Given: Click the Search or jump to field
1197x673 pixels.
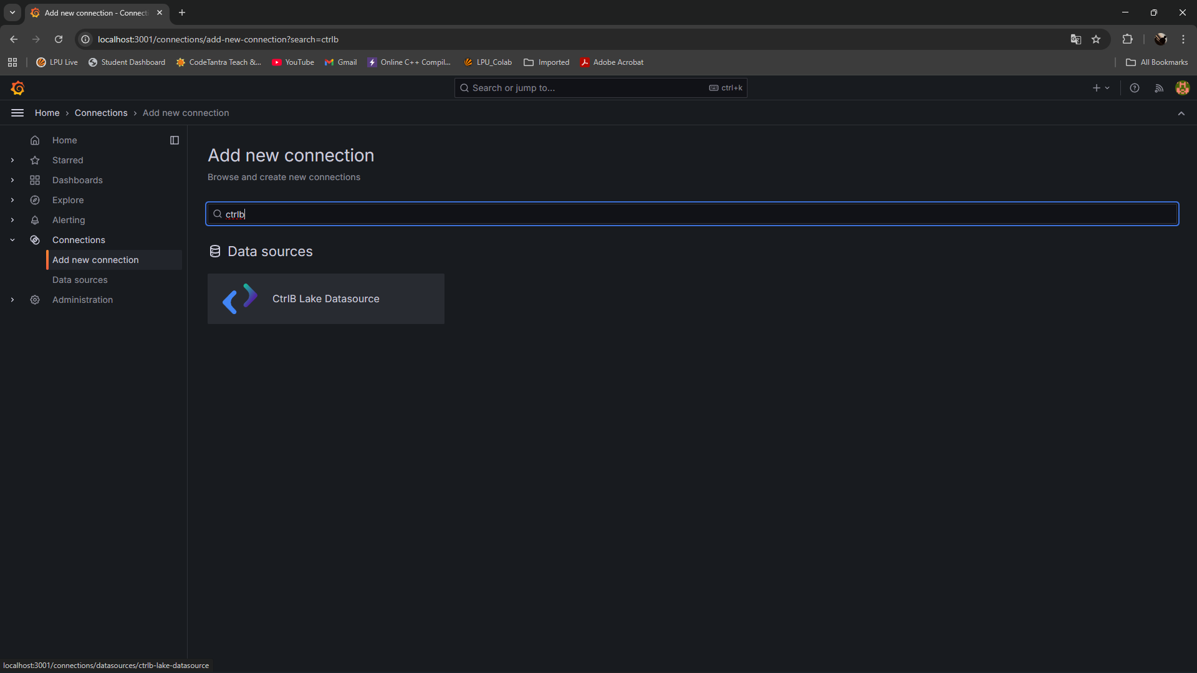Looking at the screenshot, I should click(586, 88).
